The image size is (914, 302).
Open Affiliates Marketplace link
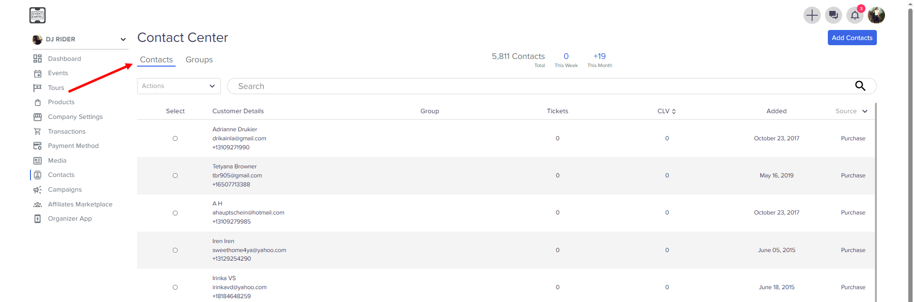coord(80,205)
